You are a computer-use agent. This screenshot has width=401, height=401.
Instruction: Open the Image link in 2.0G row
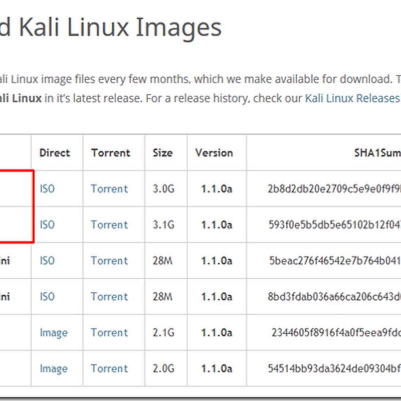pyautogui.click(x=54, y=368)
